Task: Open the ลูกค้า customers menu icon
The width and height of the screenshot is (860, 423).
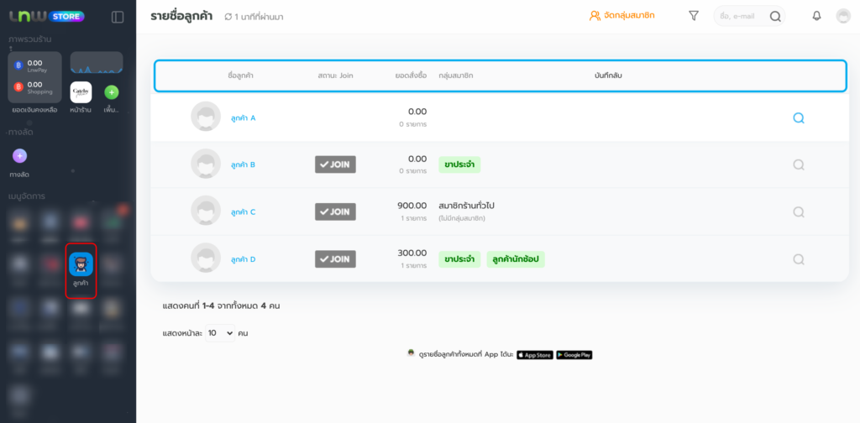Action: [x=81, y=265]
